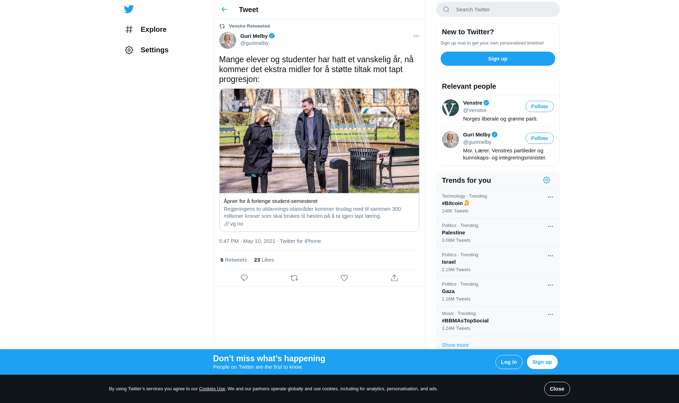Open Settings from the sidebar
679x403 pixels.
tap(146, 50)
